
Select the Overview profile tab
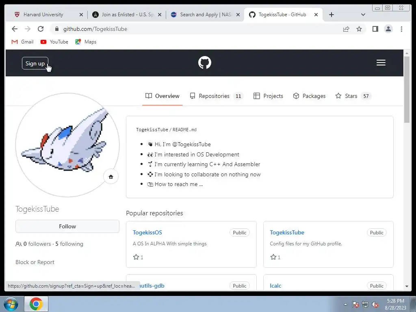162,96
